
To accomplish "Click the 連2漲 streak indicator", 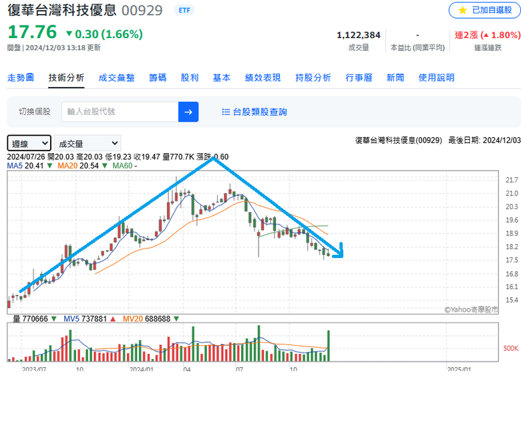I will tap(488, 35).
